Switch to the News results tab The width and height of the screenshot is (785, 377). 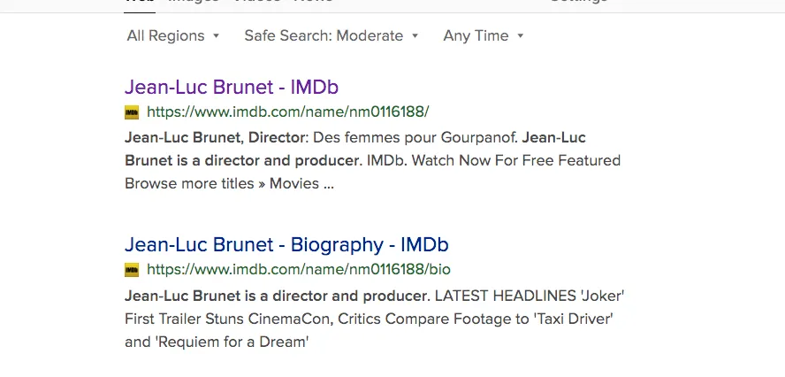click(314, 2)
